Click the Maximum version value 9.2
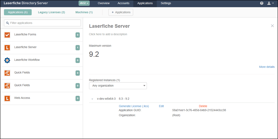This screenshot has width=278, height=139. coord(94,54)
